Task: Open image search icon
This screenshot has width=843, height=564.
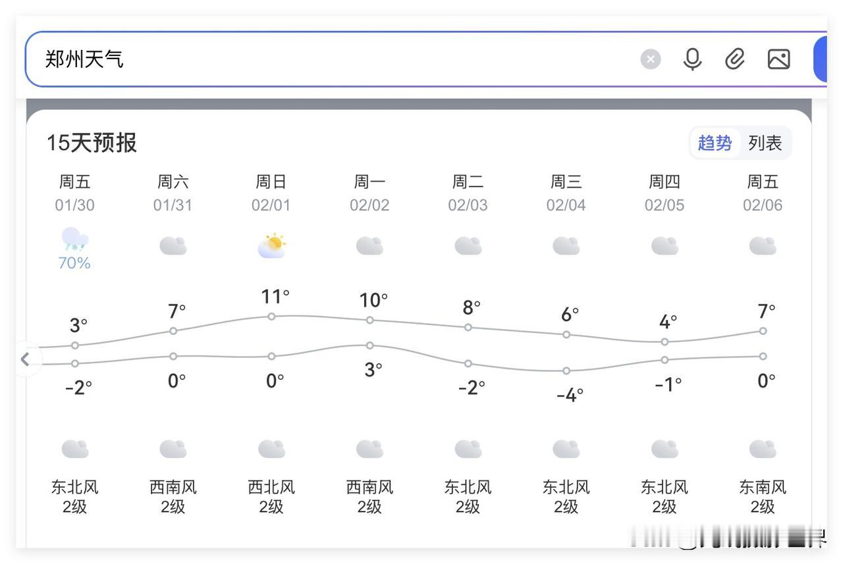Action: [x=778, y=60]
